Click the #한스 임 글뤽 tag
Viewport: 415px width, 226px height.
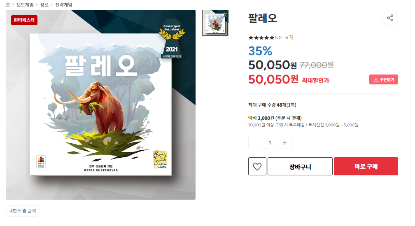23,211
